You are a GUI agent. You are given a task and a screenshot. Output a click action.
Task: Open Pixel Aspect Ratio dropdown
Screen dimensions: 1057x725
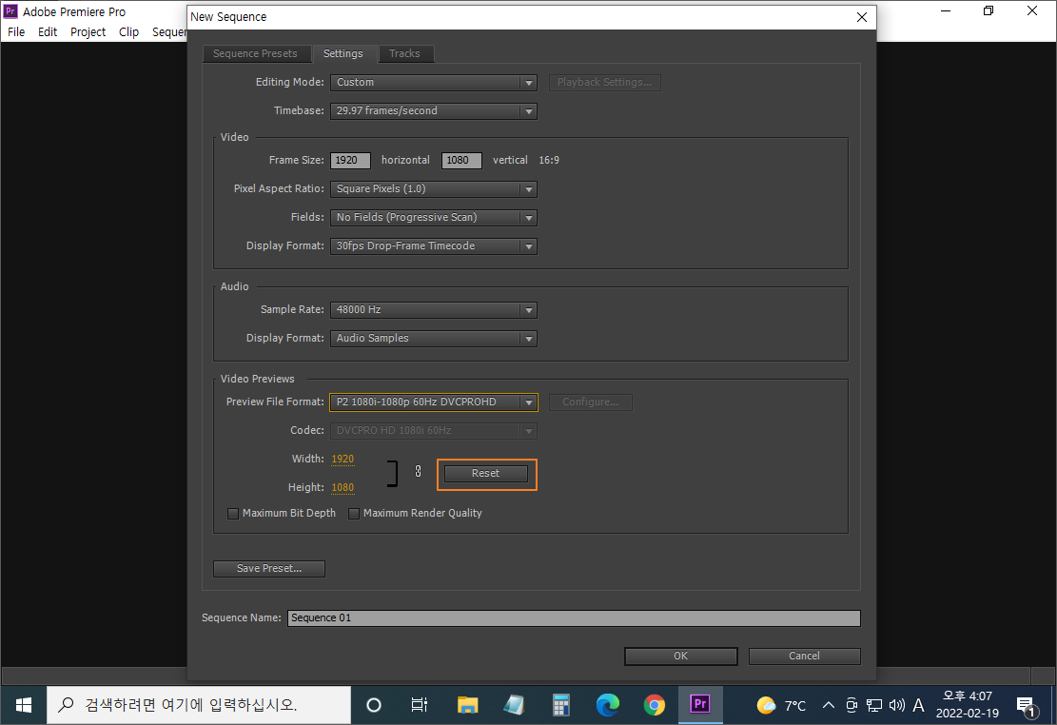[x=434, y=188]
